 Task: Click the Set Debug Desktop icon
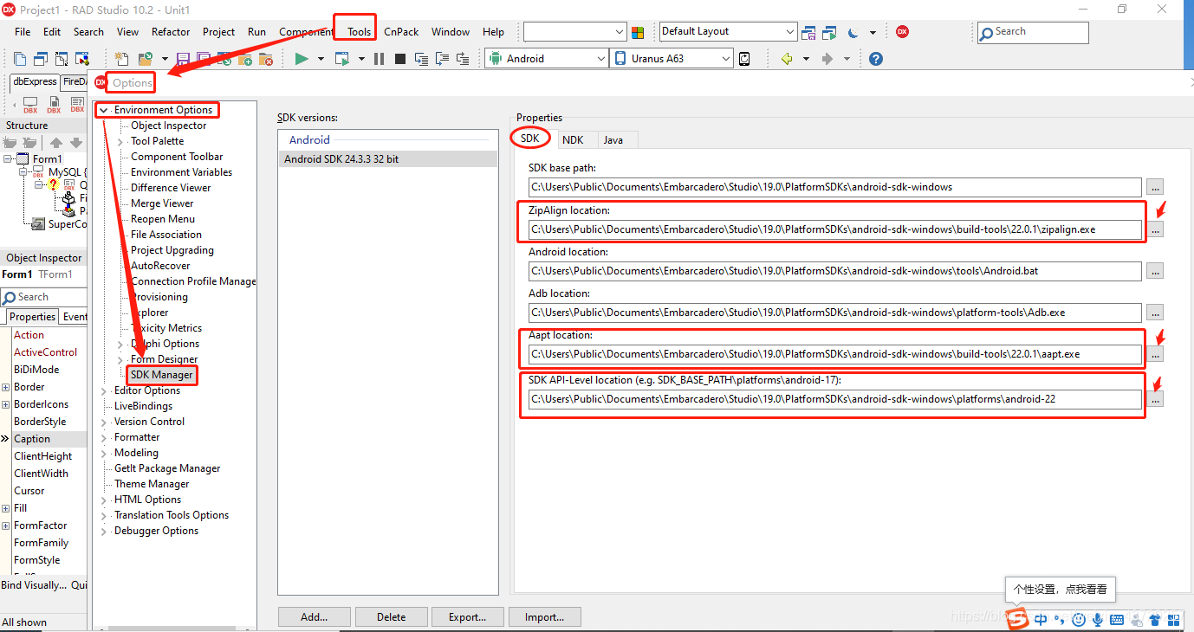pyautogui.click(x=830, y=32)
